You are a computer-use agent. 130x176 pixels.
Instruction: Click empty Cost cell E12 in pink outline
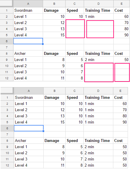pyautogui.click(x=122, y=78)
